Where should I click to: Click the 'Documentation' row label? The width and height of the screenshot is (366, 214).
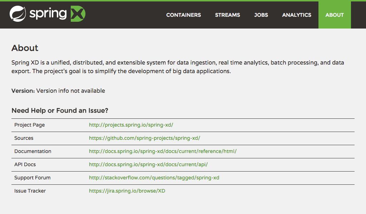tap(33, 151)
